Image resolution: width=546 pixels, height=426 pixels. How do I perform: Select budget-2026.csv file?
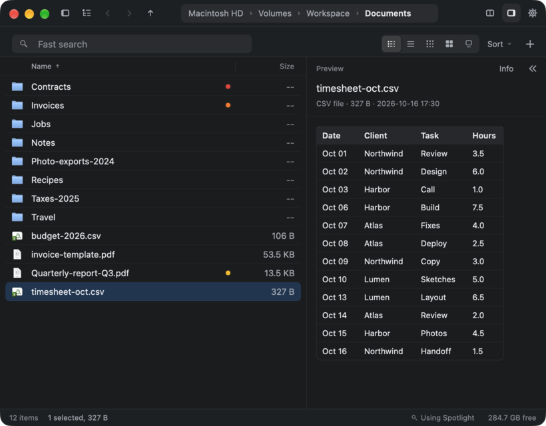tap(153, 236)
